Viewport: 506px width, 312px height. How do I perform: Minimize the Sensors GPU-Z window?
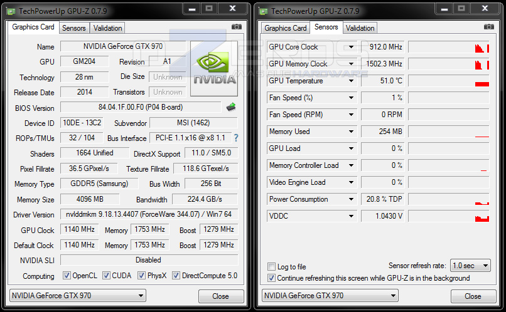pyautogui.click(x=444, y=9)
